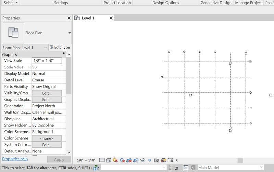Screen dimensions: 274x172
Task: Click Temporary Hide/Isolate sunglasses icon
Action: (143, 160)
